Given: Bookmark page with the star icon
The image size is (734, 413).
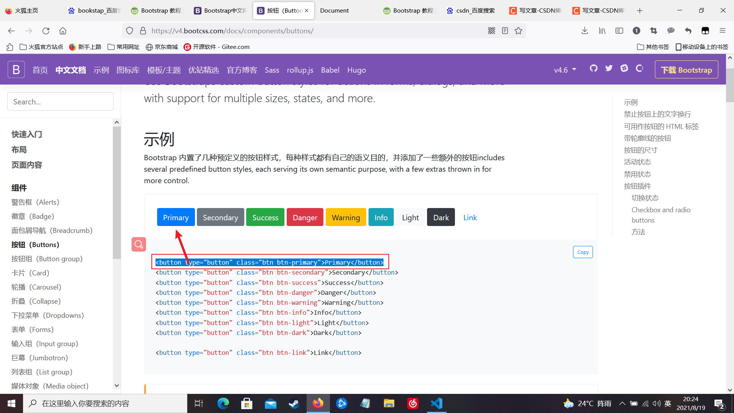Looking at the screenshot, I should click(518, 31).
